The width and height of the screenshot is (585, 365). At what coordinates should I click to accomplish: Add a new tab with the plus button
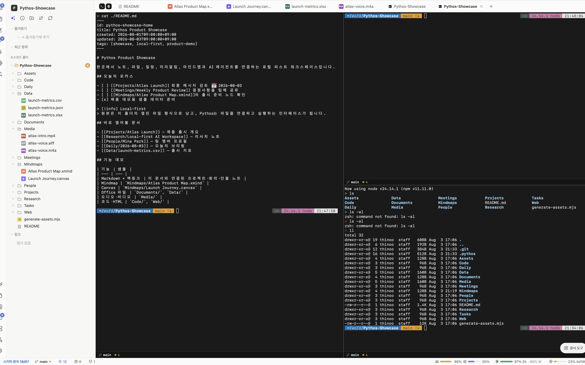[491, 6]
